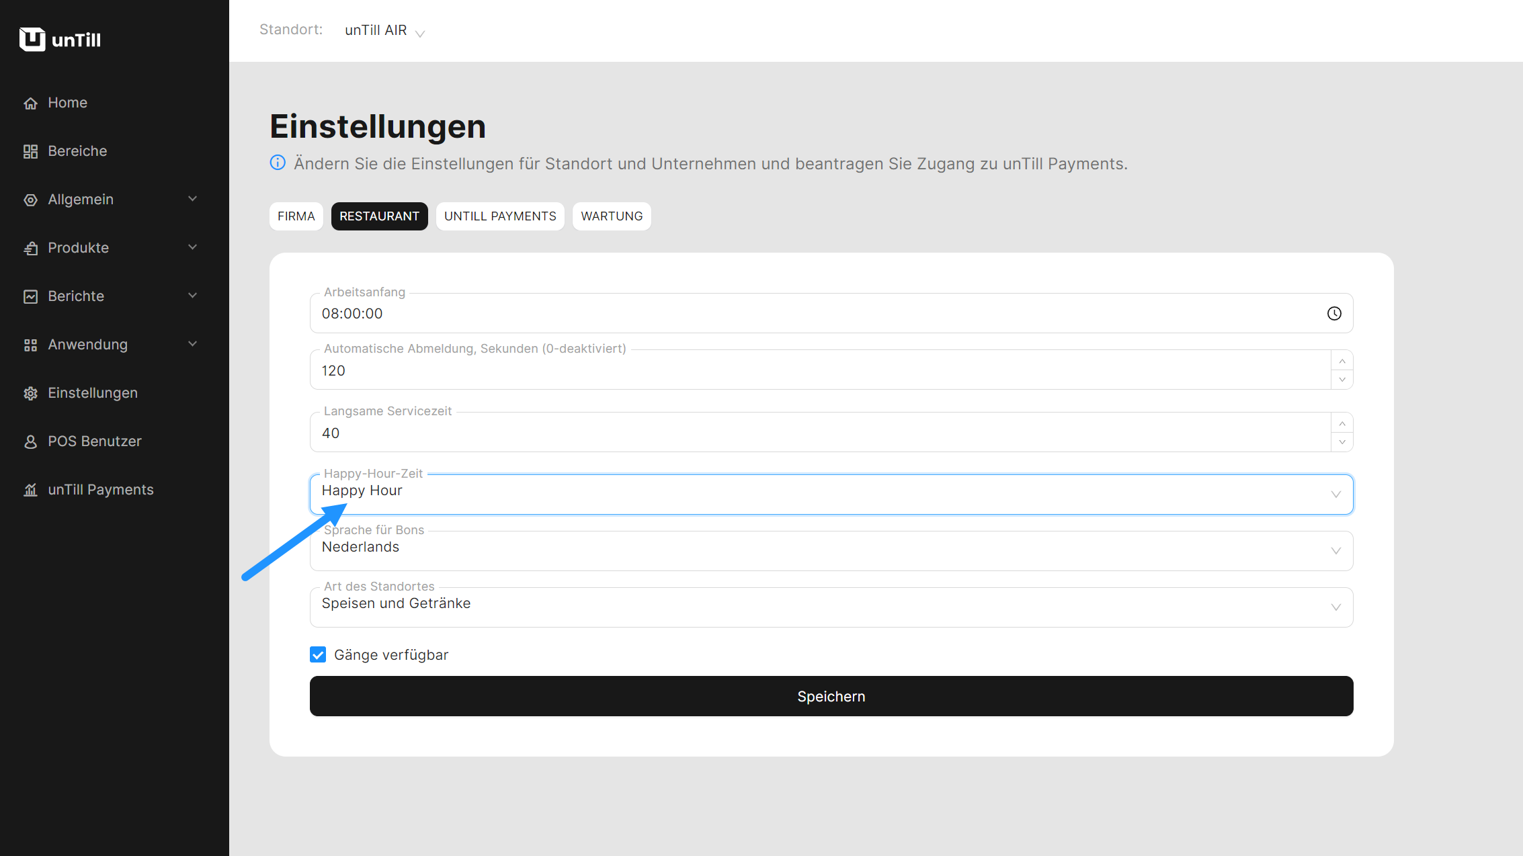The width and height of the screenshot is (1523, 856).
Task: Click the blue info icon below title
Action: click(278, 163)
